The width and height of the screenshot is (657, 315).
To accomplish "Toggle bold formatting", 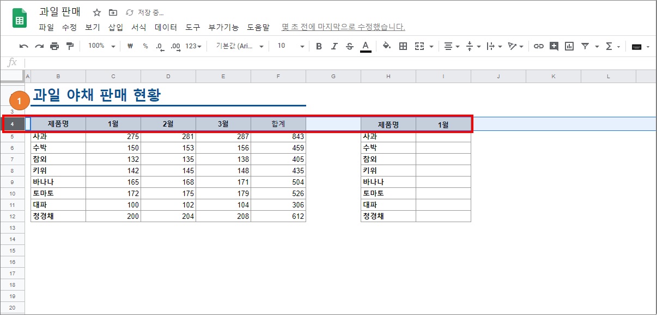I will pyautogui.click(x=319, y=47).
